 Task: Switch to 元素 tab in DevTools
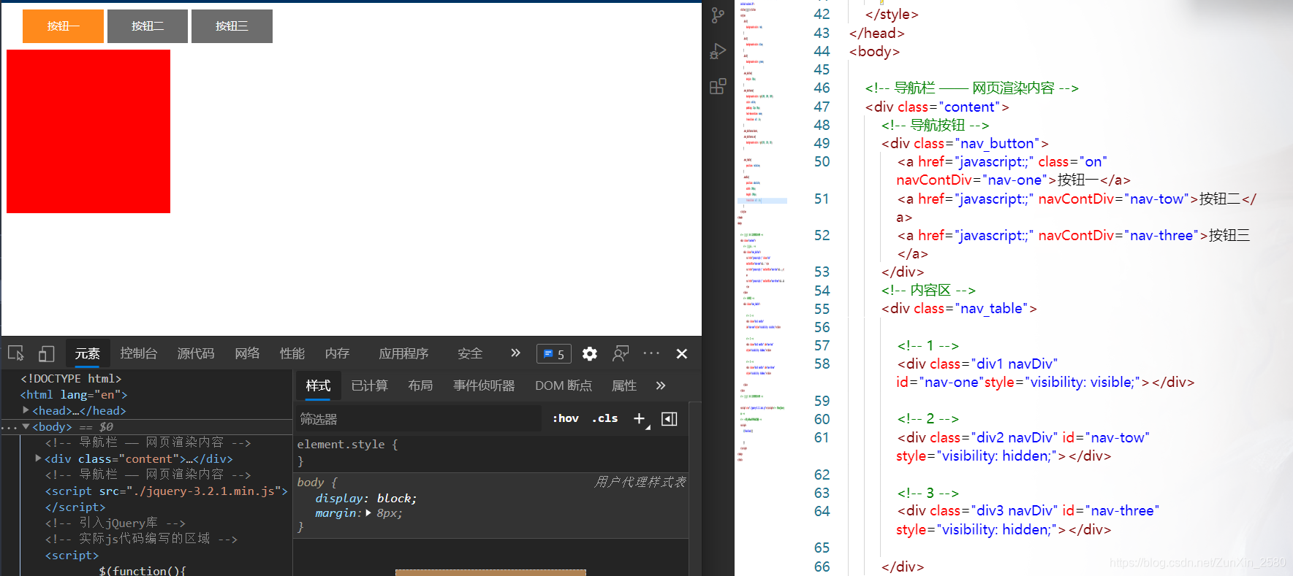click(88, 354)
